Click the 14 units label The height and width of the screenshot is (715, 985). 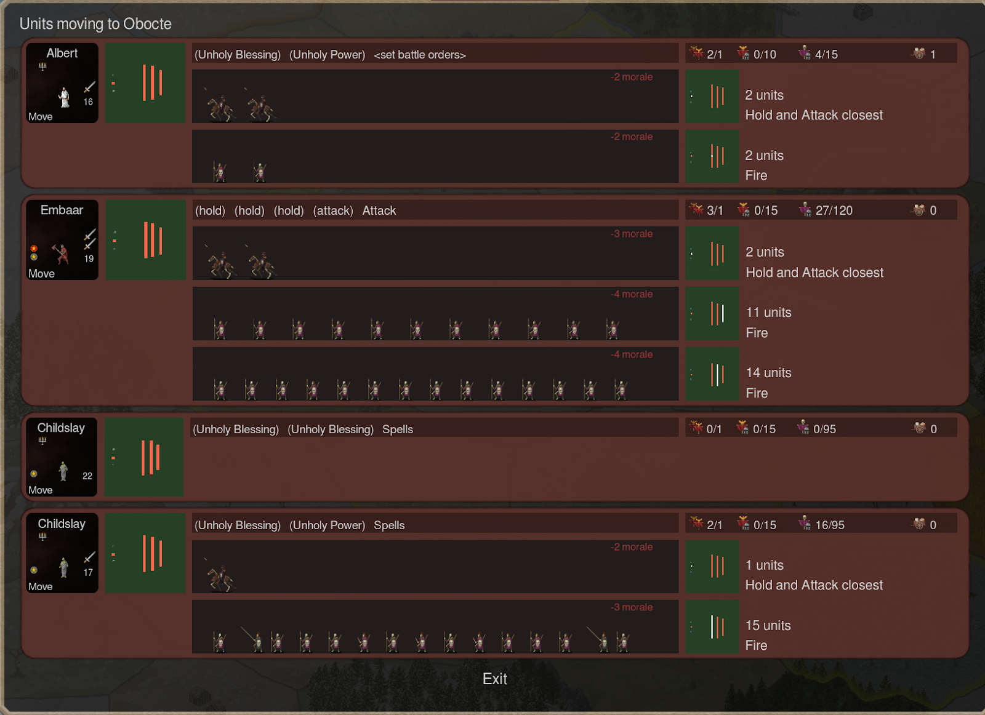[x=768, y=373]
